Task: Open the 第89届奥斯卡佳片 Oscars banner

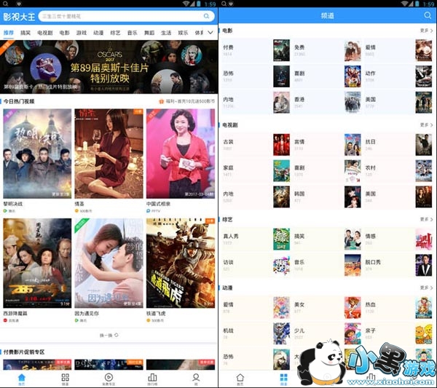Action: [109, 67]
